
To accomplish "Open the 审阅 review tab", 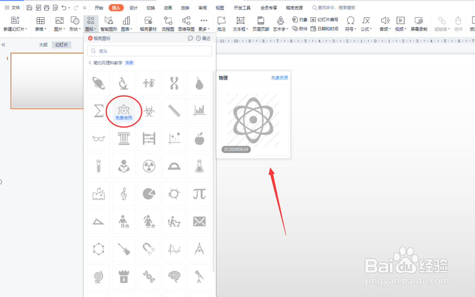I will coord(202,8).
